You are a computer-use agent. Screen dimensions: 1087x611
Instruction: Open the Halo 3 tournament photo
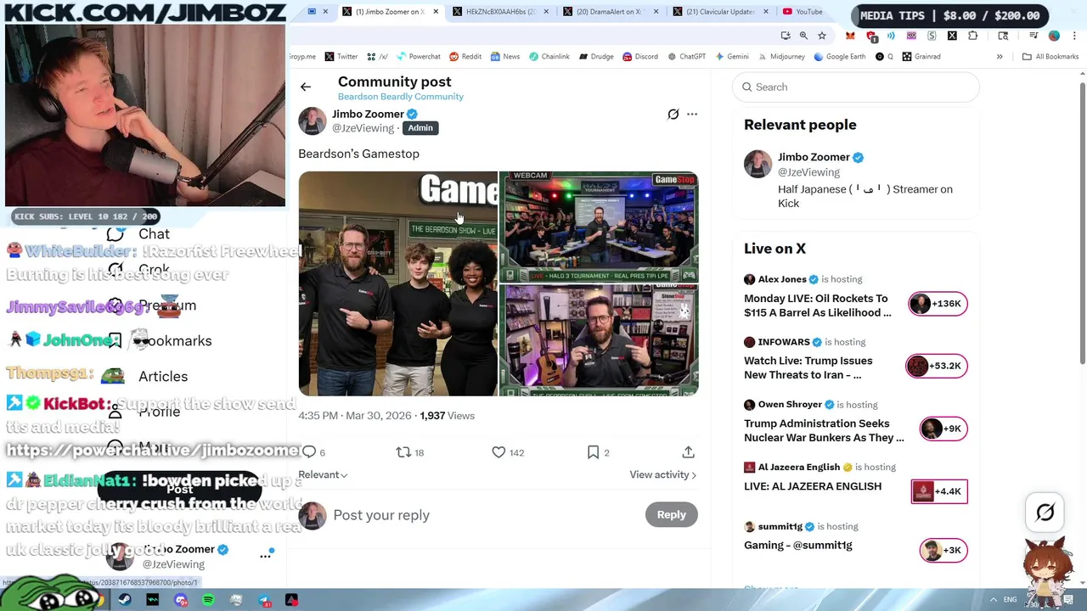click(599, 227)
